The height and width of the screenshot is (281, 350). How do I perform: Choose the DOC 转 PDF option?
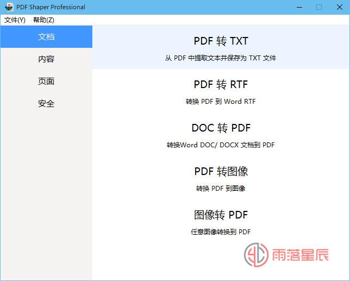point(221,134)
